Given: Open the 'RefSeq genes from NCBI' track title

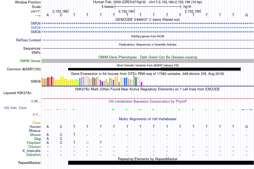Looking at the screenshot, I should coord(148,36).
